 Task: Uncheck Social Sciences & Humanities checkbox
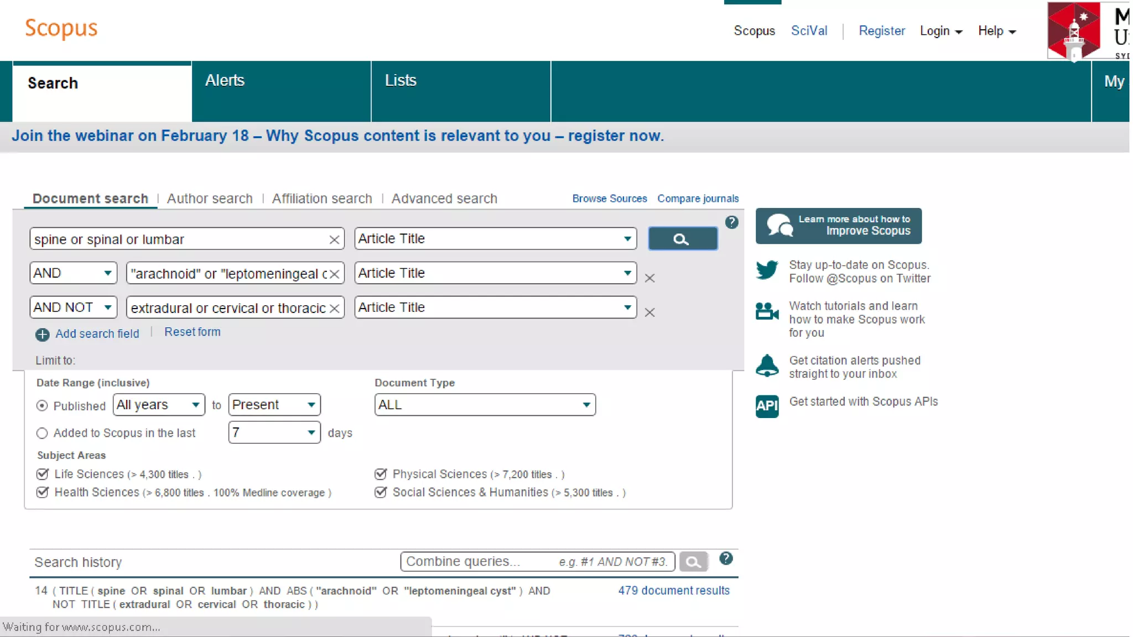pos(381,492)
